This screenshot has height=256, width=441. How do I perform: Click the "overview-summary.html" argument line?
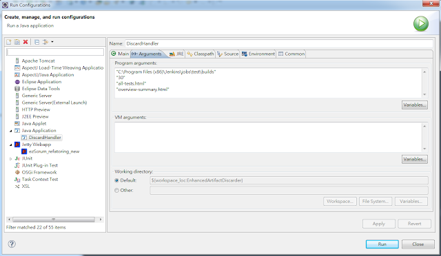[x=143, y=89]
